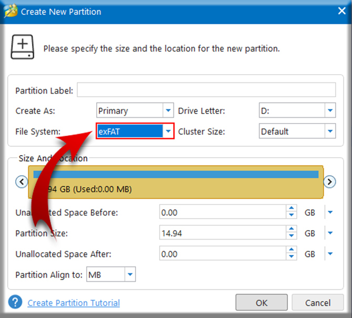The width and height of the screenshot is (352, 318).
Task: Open unit dropdown for Unallocated Space After
Action: pyautogui.click(x=330, y=254)
